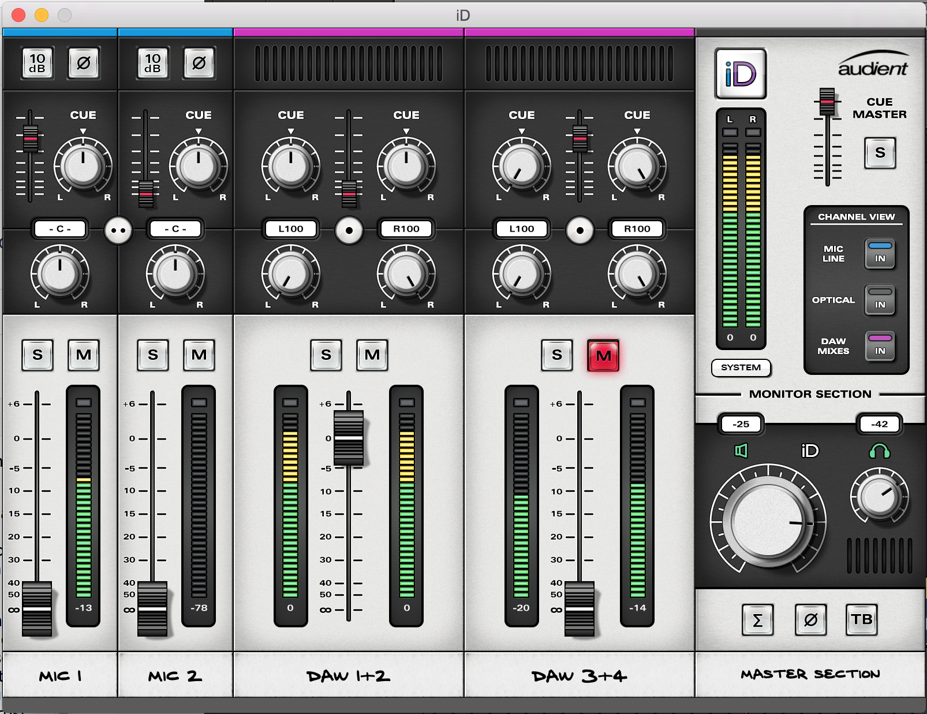Mute the Mic 2 channel
The image size is (927, 714).
click(x=199, y=355)
